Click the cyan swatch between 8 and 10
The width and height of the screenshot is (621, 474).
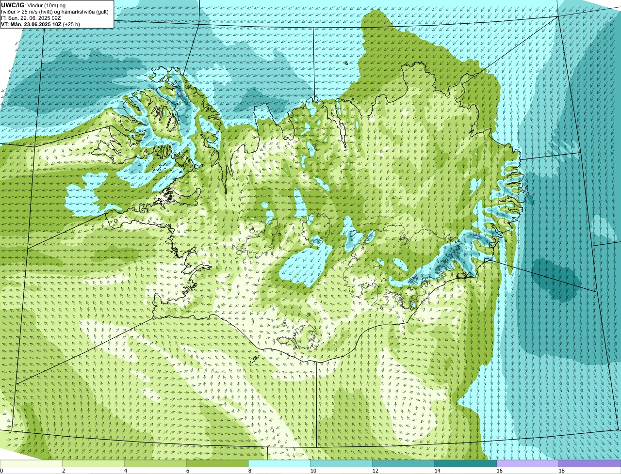tap(279, 464)
